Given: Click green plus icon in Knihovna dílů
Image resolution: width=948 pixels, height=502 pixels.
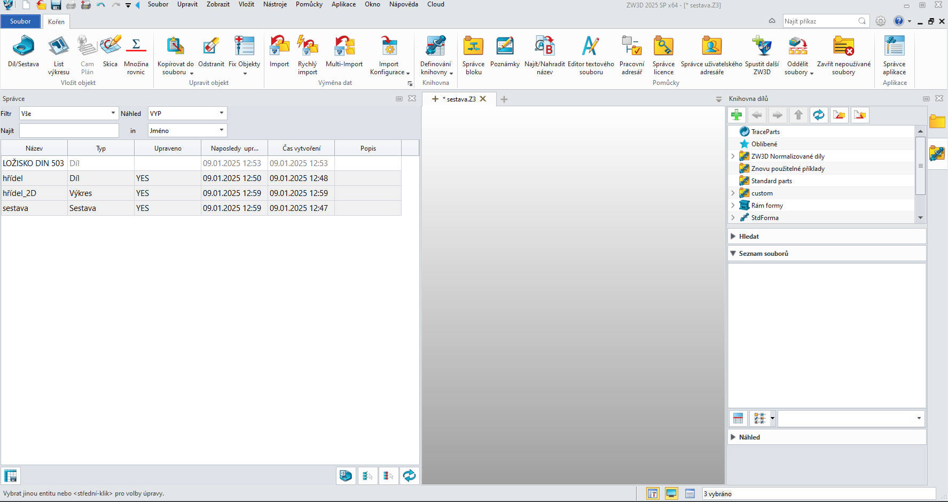Looking at the screenshot, I should [x=737, y=115].
